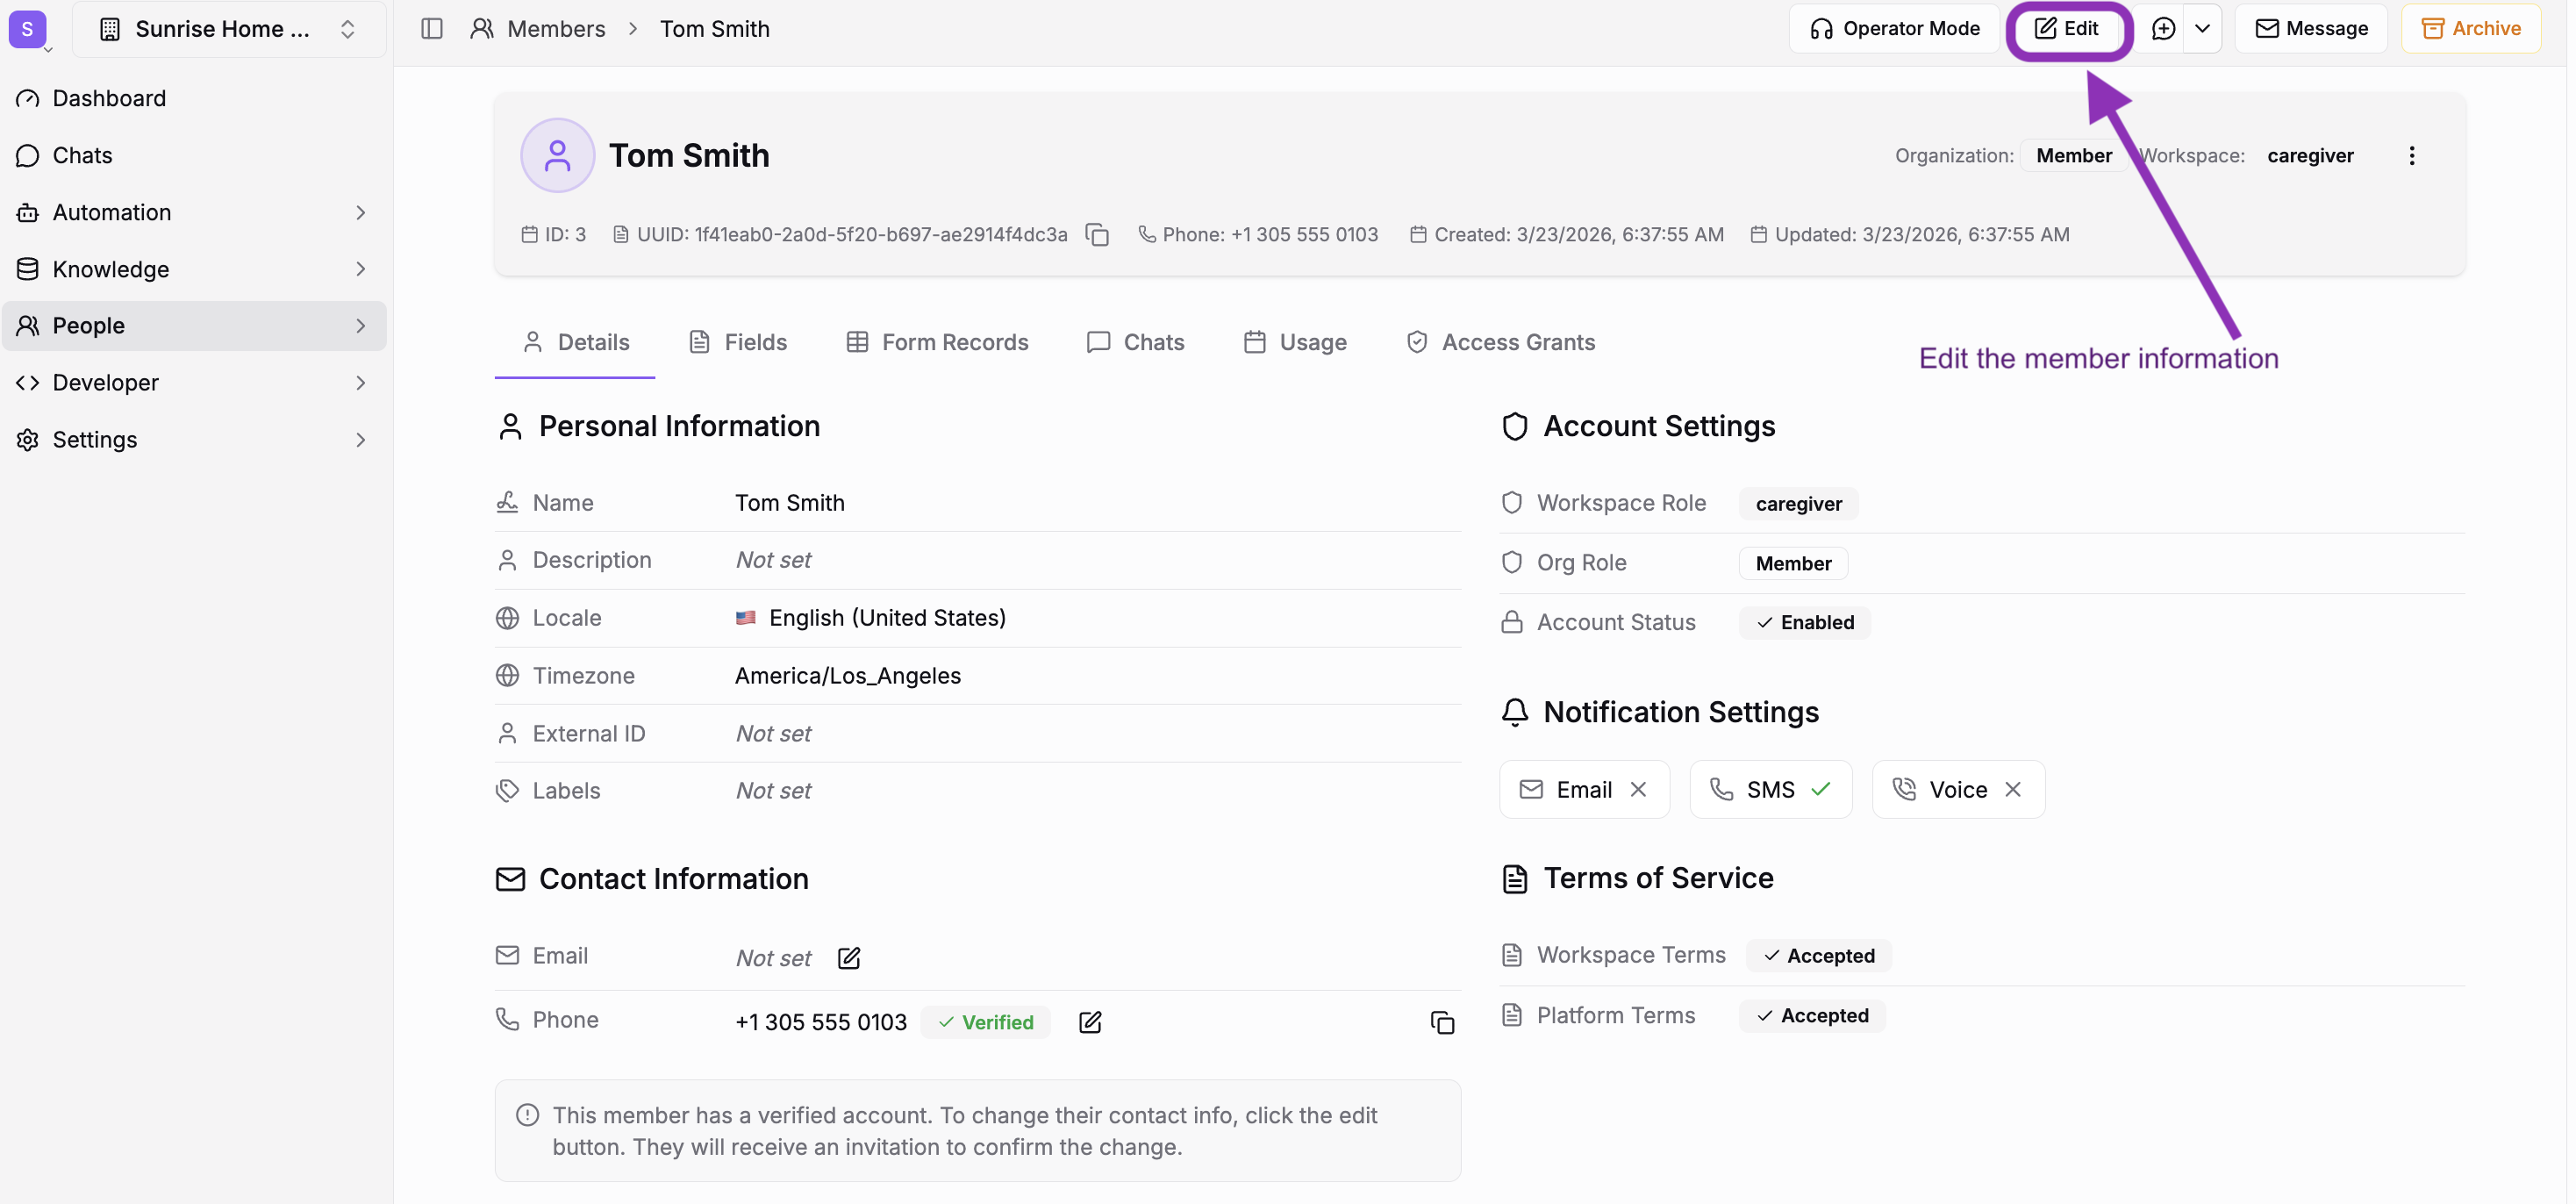Image resolution: width=2576 pixels, height=1204 pixels.
Task: Go to Members breadcrumb link
Action: [555, 29]
